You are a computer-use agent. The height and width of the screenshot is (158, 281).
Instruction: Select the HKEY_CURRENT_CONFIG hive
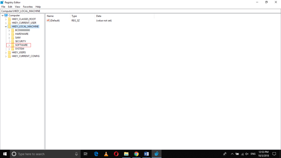point(26,56)
